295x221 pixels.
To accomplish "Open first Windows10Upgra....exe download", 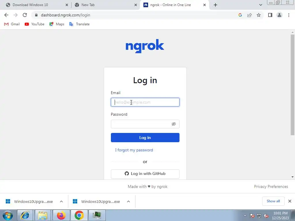I will point(29,201).
